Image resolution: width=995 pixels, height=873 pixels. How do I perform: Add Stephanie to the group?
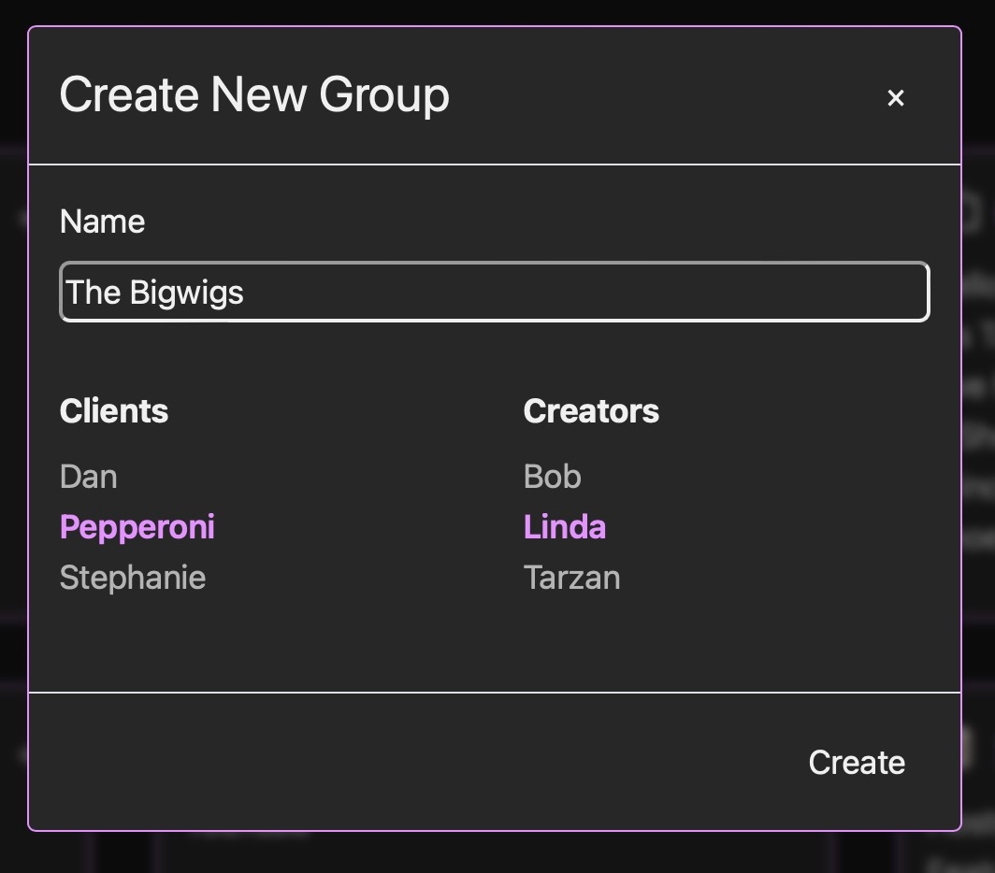tap(133, 578)
